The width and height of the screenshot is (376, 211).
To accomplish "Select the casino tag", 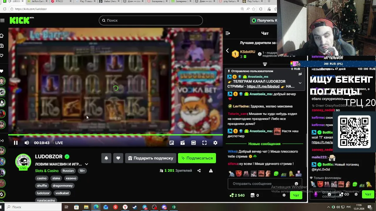I will tap(42, 178).
